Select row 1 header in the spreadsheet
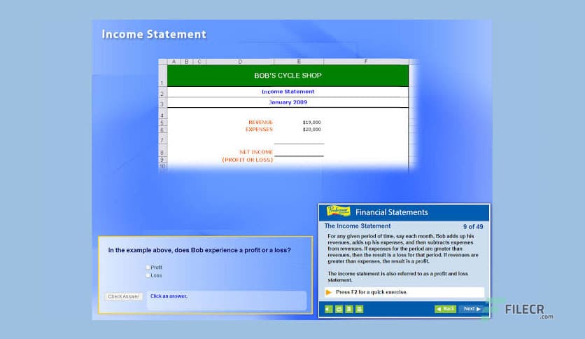 tap(162, 76)
